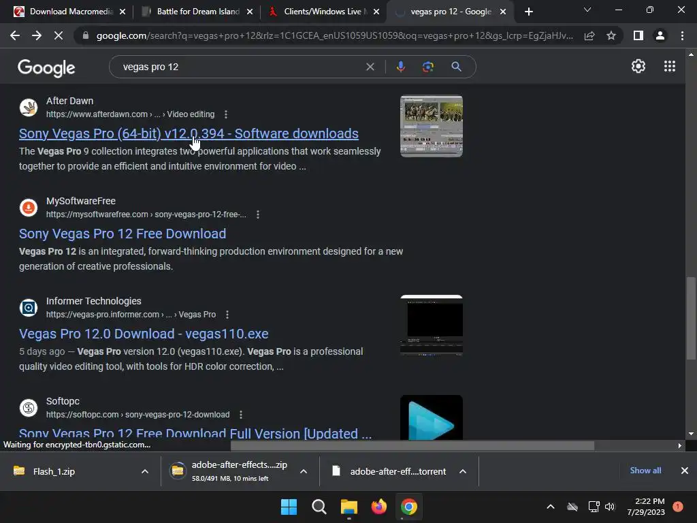The height and width of the screenshot is (523, 697).
Task: Open the Google apps grid
Action: click(670, 66)
